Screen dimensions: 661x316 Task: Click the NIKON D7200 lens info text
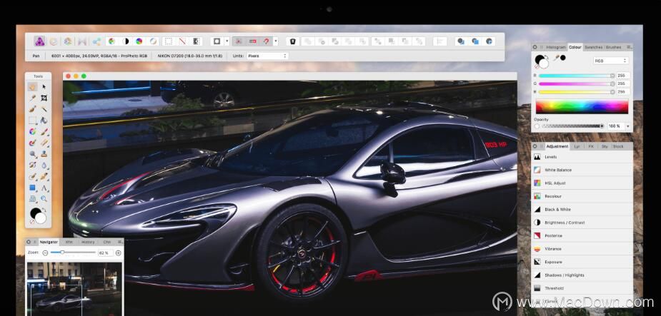[x=189, y=56]
